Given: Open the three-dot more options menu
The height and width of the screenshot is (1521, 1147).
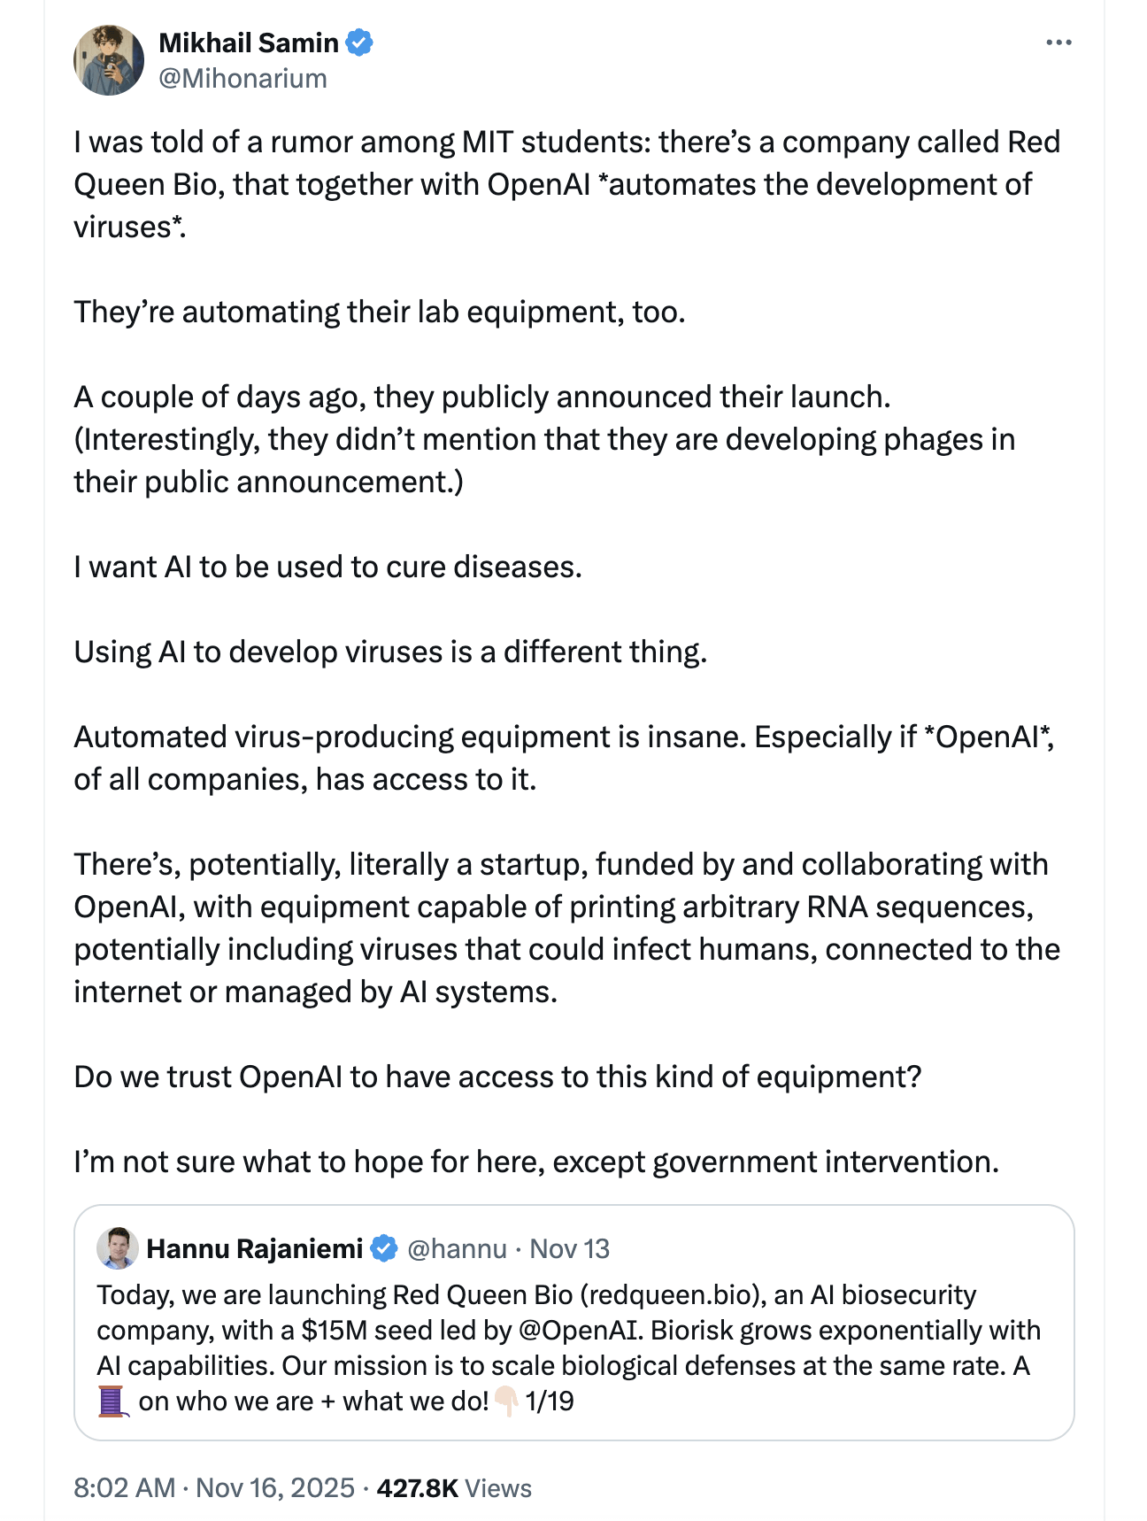Looking at the screenshot, I should click(1058, 42).
